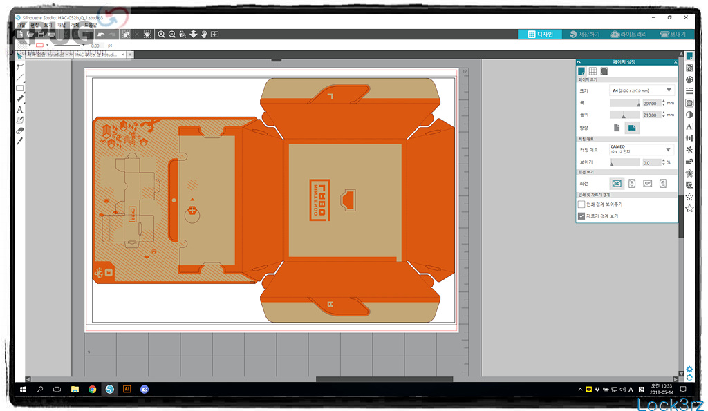708x411 pixels.
Task: Open the Line Style panel
Action: [689, 91]
